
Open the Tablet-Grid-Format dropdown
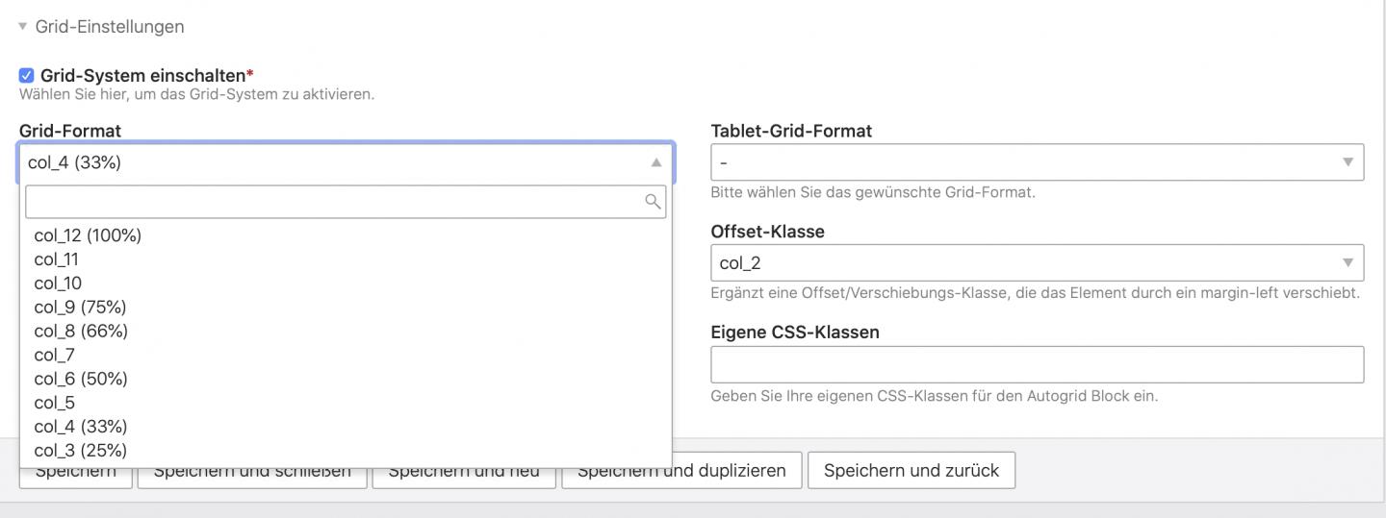(x=1037, y=162)
